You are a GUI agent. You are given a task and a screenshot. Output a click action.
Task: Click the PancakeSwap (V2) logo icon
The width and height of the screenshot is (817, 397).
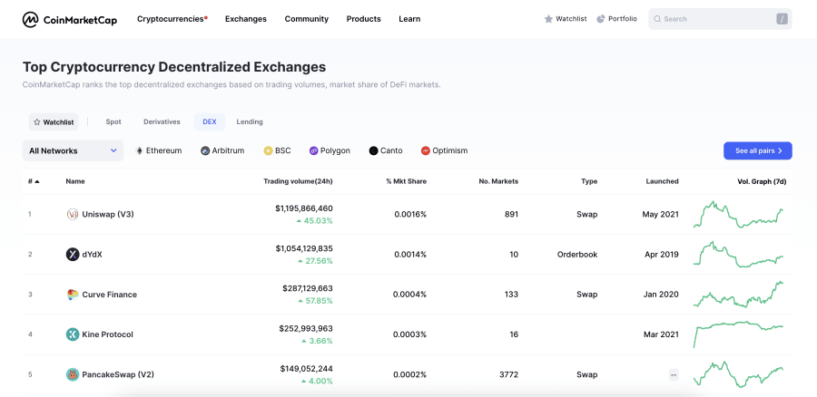(73, 374)
